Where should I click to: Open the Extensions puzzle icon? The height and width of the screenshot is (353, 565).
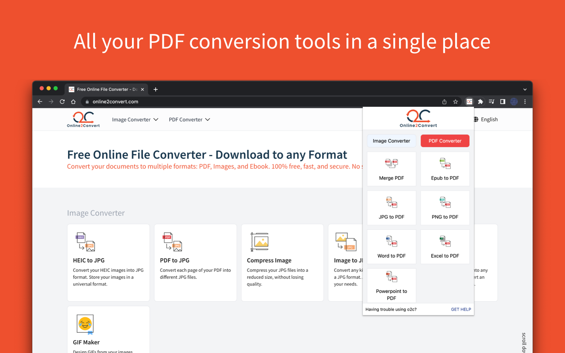480,101
